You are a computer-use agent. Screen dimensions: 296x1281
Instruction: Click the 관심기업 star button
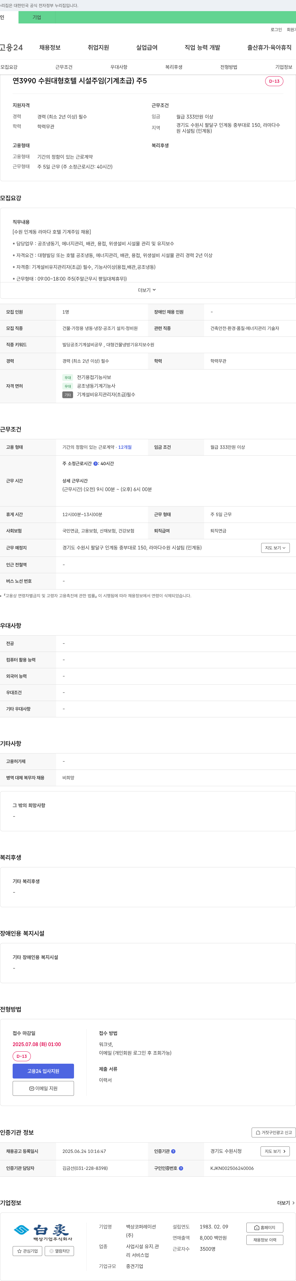27,1251
